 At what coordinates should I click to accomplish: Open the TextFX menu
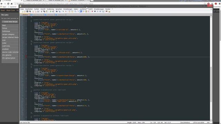90,9
